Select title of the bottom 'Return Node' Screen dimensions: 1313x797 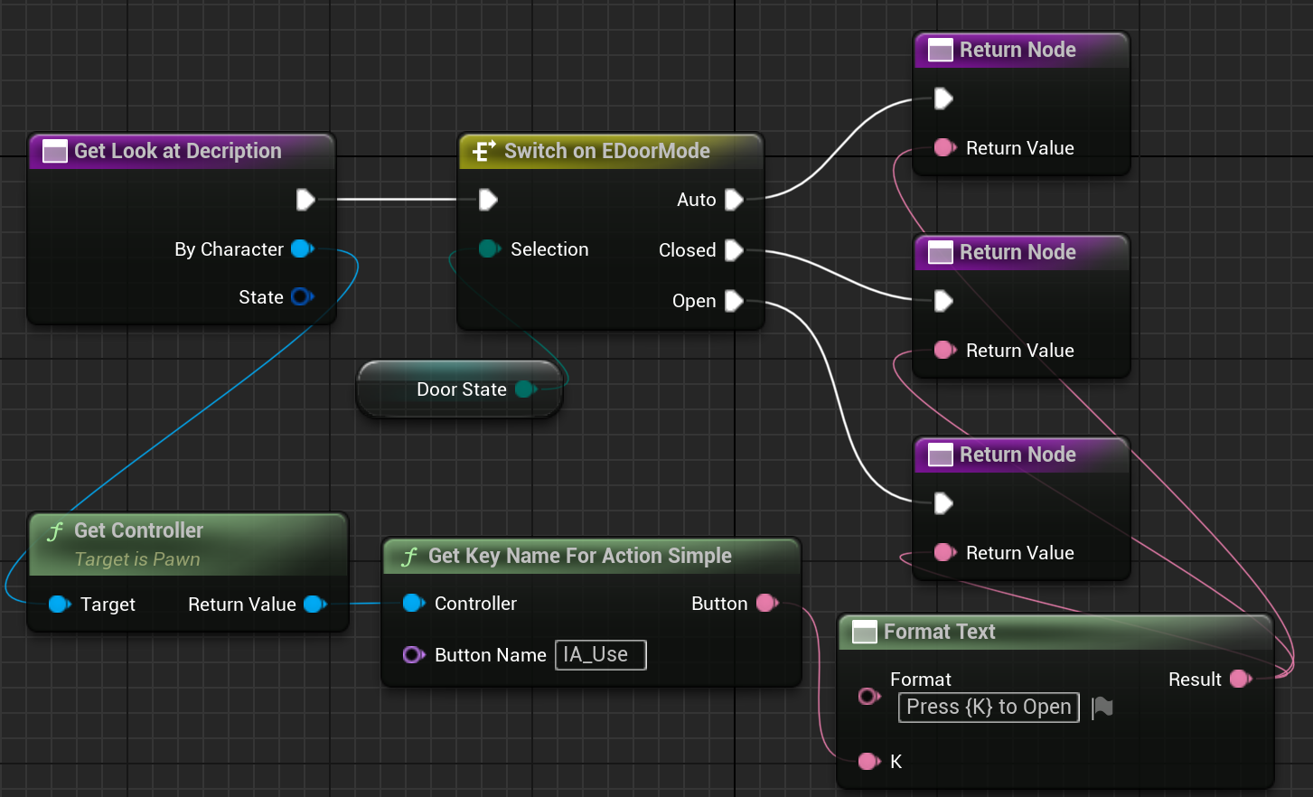coord(1018,455)
